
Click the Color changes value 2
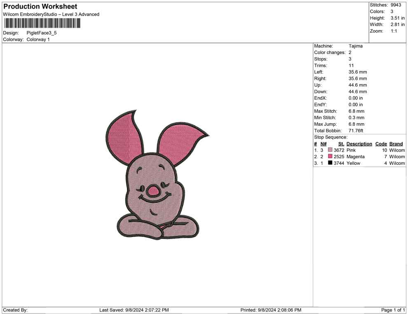point(350,53)
